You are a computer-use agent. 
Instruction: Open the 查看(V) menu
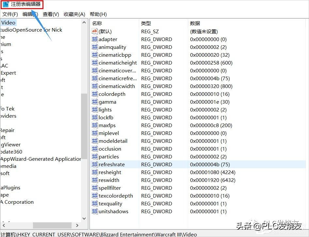tap(51, 14)
